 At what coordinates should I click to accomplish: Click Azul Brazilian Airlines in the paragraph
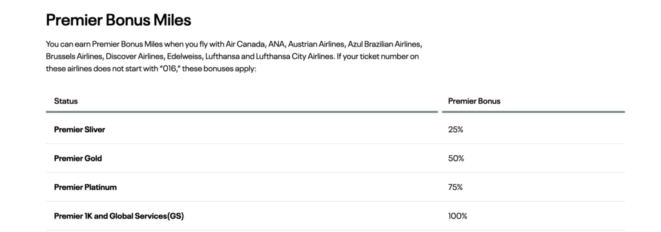point(385,44)
